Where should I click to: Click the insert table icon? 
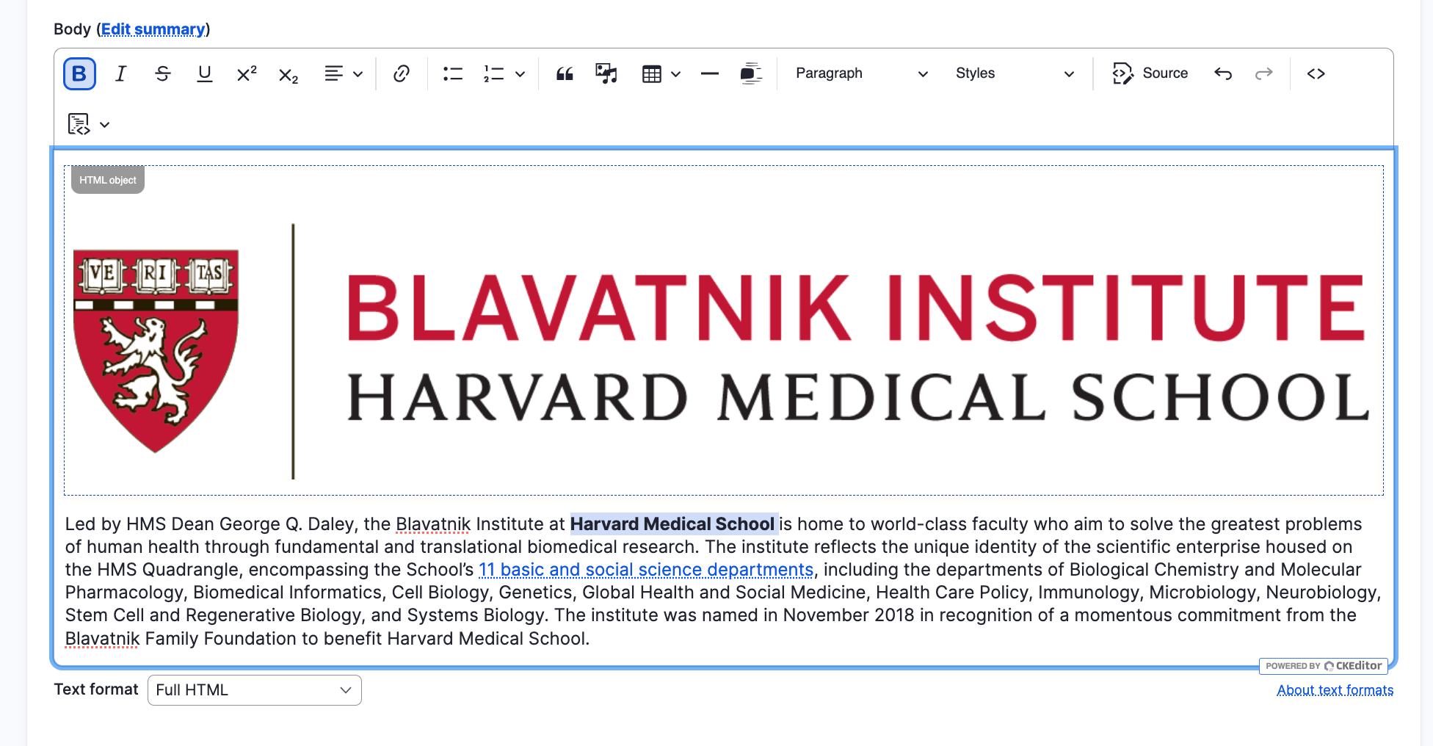[x=651, y=73]
